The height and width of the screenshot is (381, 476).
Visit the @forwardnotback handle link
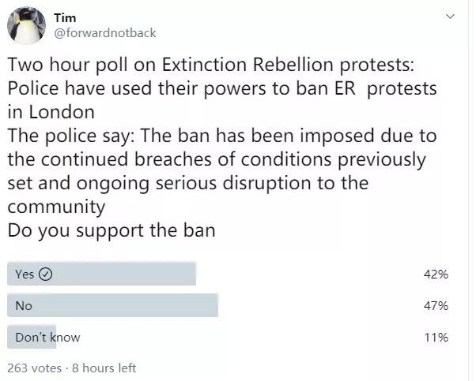(x=104, y=32)
